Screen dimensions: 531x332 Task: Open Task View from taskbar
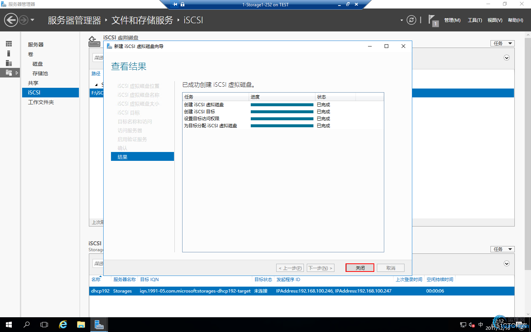44,325
